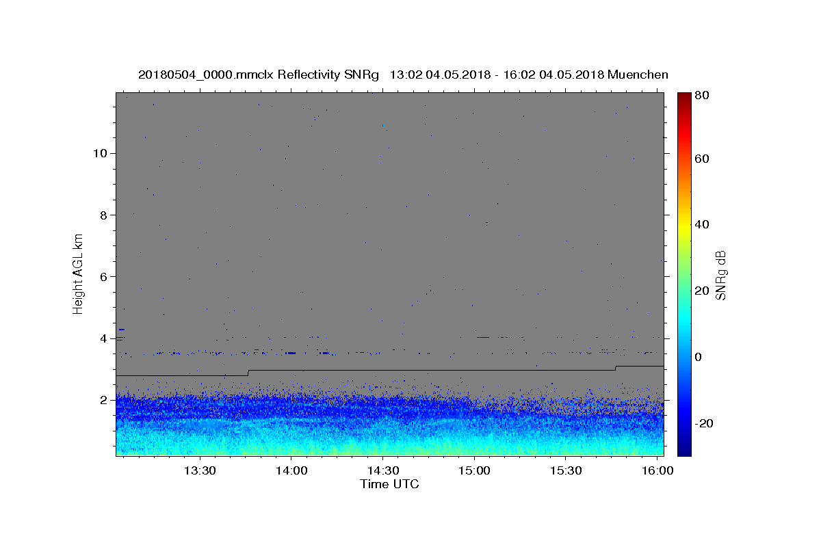Click the colorbar value 20
Viewport: 821px width, 547px height.
click(x=703, y=291)
